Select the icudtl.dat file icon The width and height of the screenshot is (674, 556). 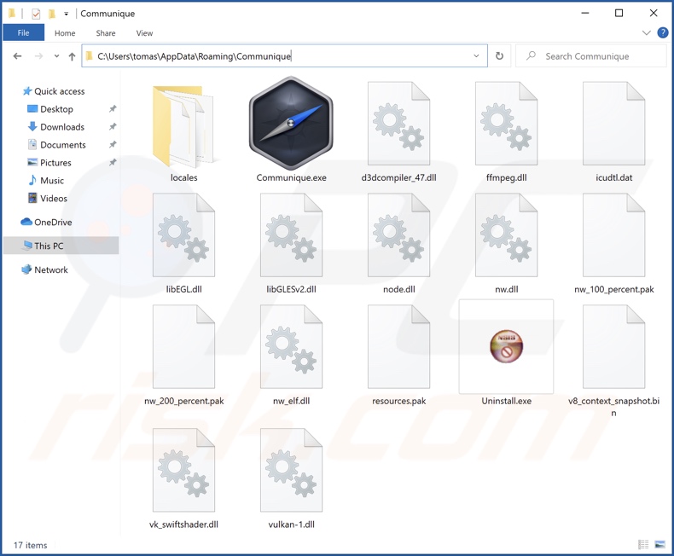tap(613, 124)
